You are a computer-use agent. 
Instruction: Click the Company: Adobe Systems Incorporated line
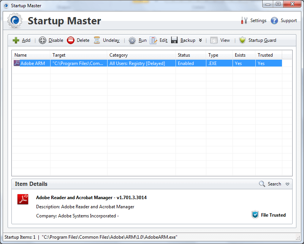coord(78,216)
